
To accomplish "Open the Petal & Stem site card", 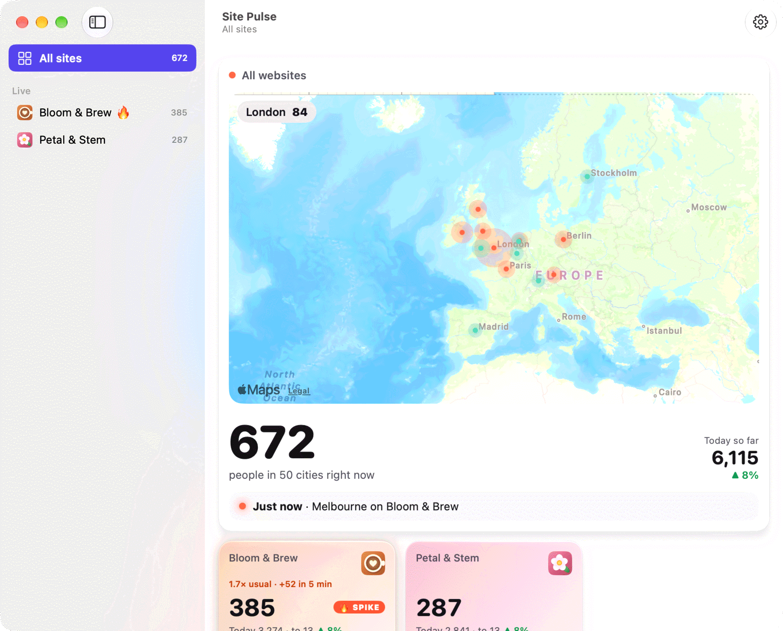I will (494, 586).
